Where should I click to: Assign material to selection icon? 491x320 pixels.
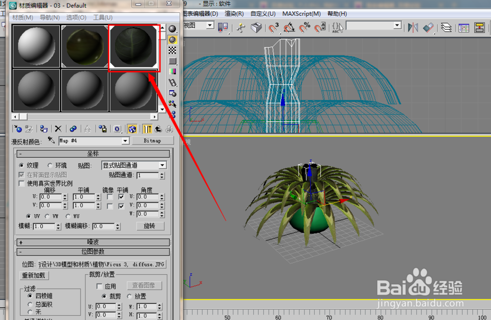44,129
